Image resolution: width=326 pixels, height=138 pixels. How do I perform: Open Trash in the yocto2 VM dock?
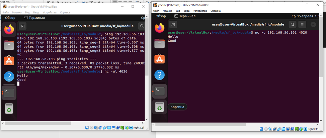pos(159,107)
